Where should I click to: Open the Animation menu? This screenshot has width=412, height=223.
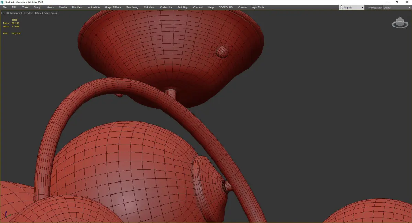[94, 7]
